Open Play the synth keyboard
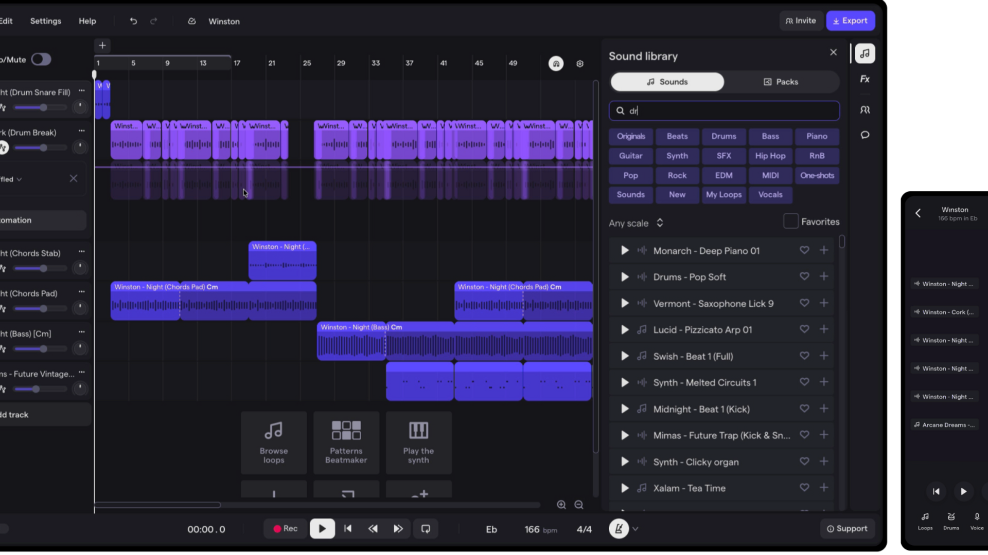The height and width of the screenshot is (555, 988). tap(418, 442)
